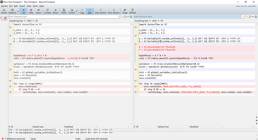Toggle Edit mode in toolbar
258x140 pixels.
(x=90, y=11)
